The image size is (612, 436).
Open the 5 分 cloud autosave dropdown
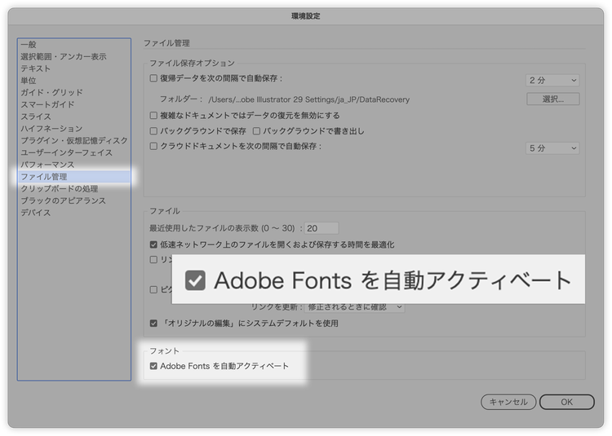[x=552, y=148]
